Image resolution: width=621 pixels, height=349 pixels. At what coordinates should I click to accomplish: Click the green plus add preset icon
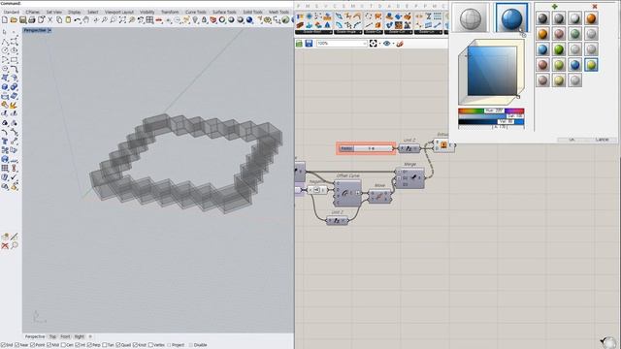coord(554,7)
